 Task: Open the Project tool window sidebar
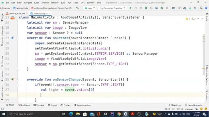tap(2, 17)
